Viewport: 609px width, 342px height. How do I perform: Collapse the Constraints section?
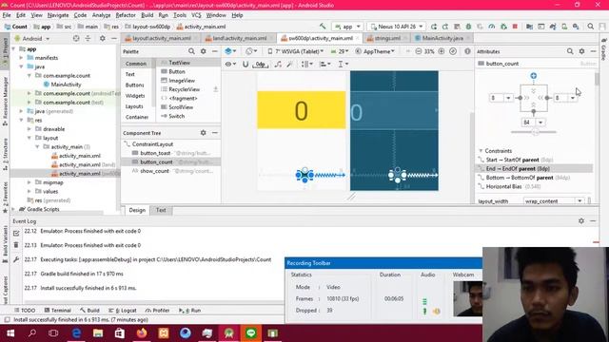(x=481, y=150)
